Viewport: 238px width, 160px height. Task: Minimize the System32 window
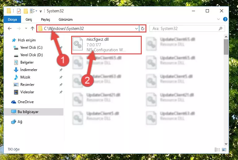[193, 11]
